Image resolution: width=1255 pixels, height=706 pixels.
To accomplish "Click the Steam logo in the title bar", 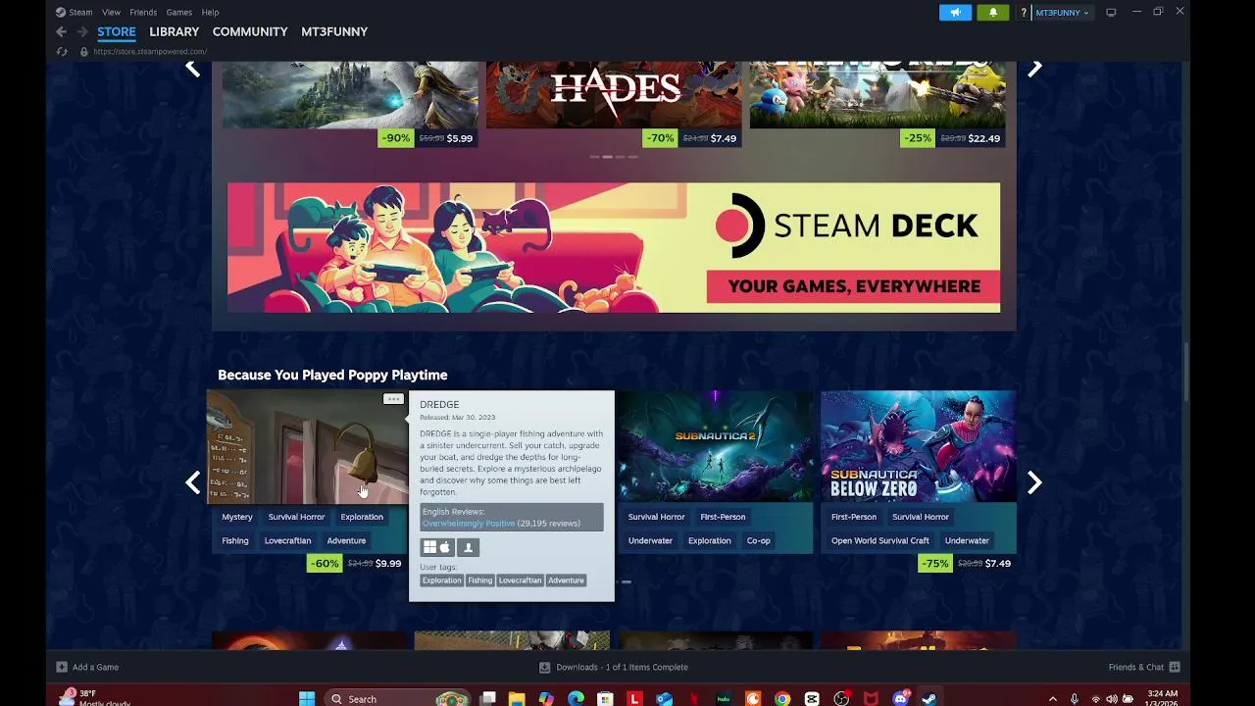I will 60,12.
